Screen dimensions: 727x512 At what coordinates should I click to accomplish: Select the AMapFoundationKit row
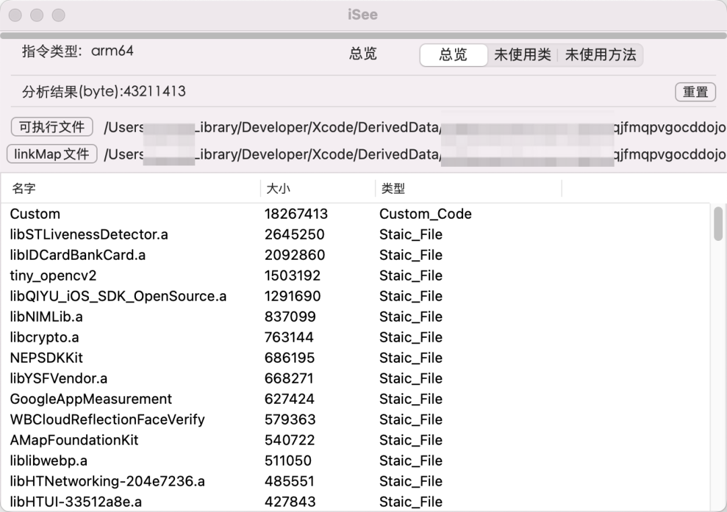pos(355,440)
